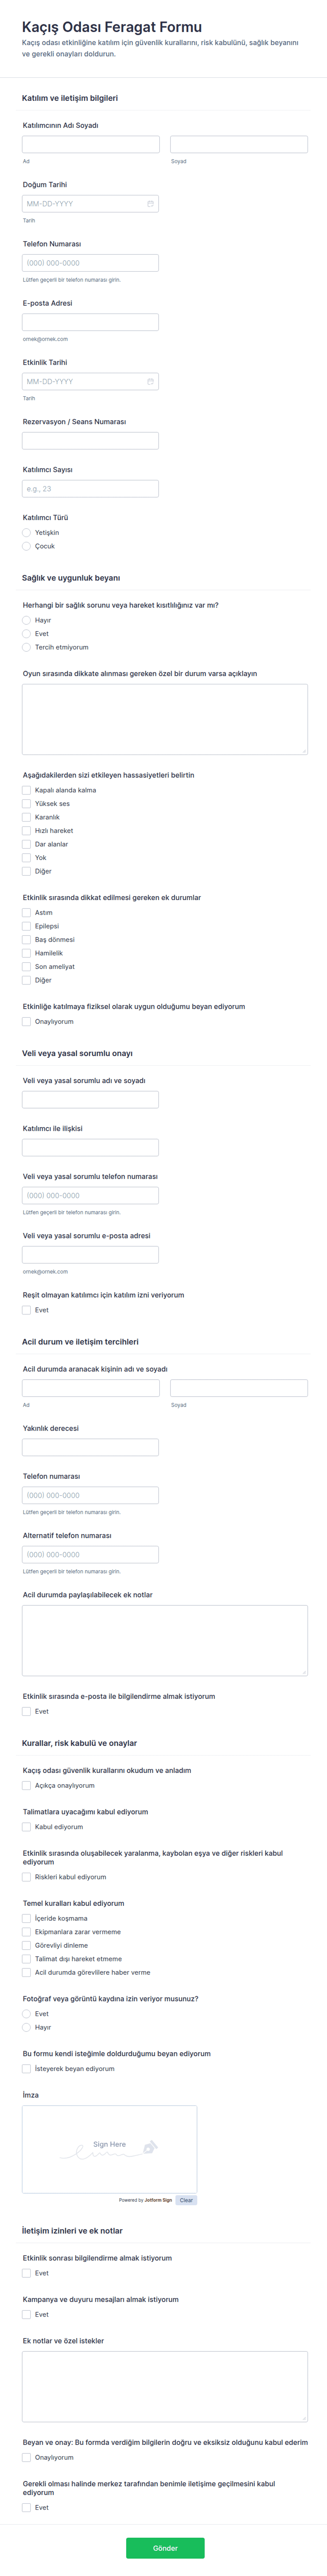Choose Tercih etmiyorum for health question
This screenshot has height=2576, width=327.
[x=27, y=647]
